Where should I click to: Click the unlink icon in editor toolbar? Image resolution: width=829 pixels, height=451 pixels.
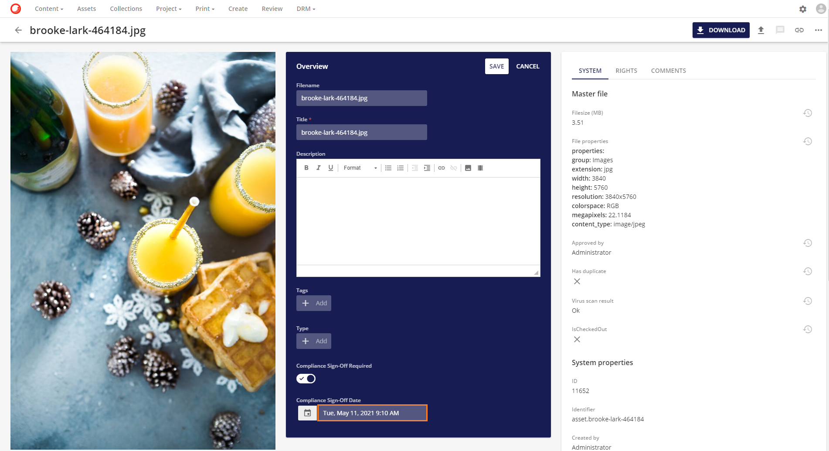tap(454, 168)
